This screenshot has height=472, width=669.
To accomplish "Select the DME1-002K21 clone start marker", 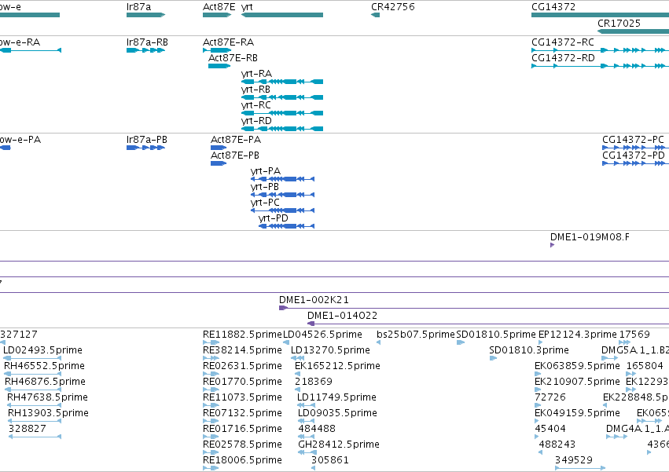I will tap(283, 308).
